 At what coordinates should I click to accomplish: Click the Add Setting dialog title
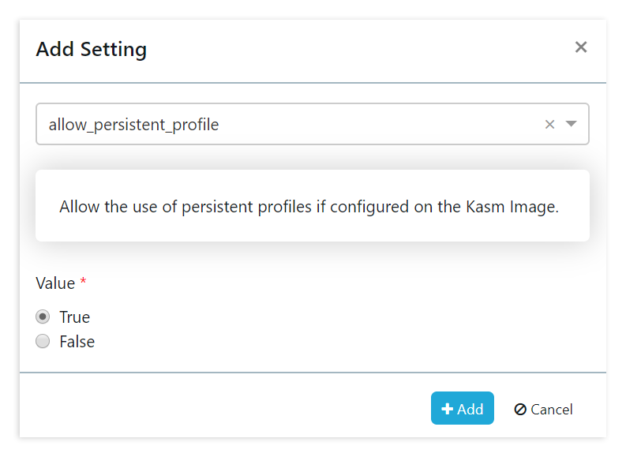coord(92,49)
